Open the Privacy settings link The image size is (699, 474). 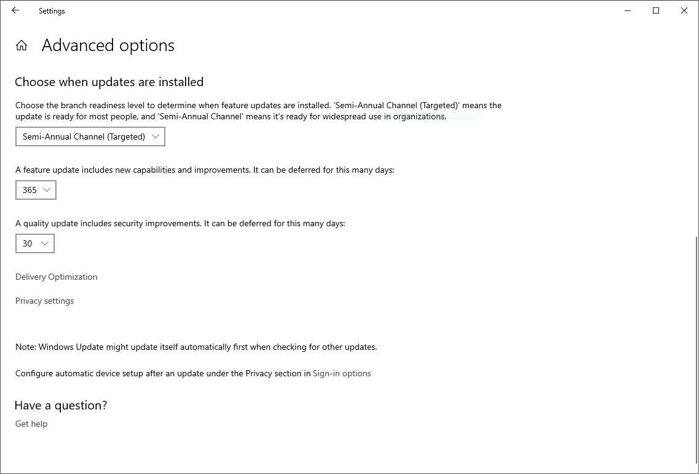coord(45,301)
